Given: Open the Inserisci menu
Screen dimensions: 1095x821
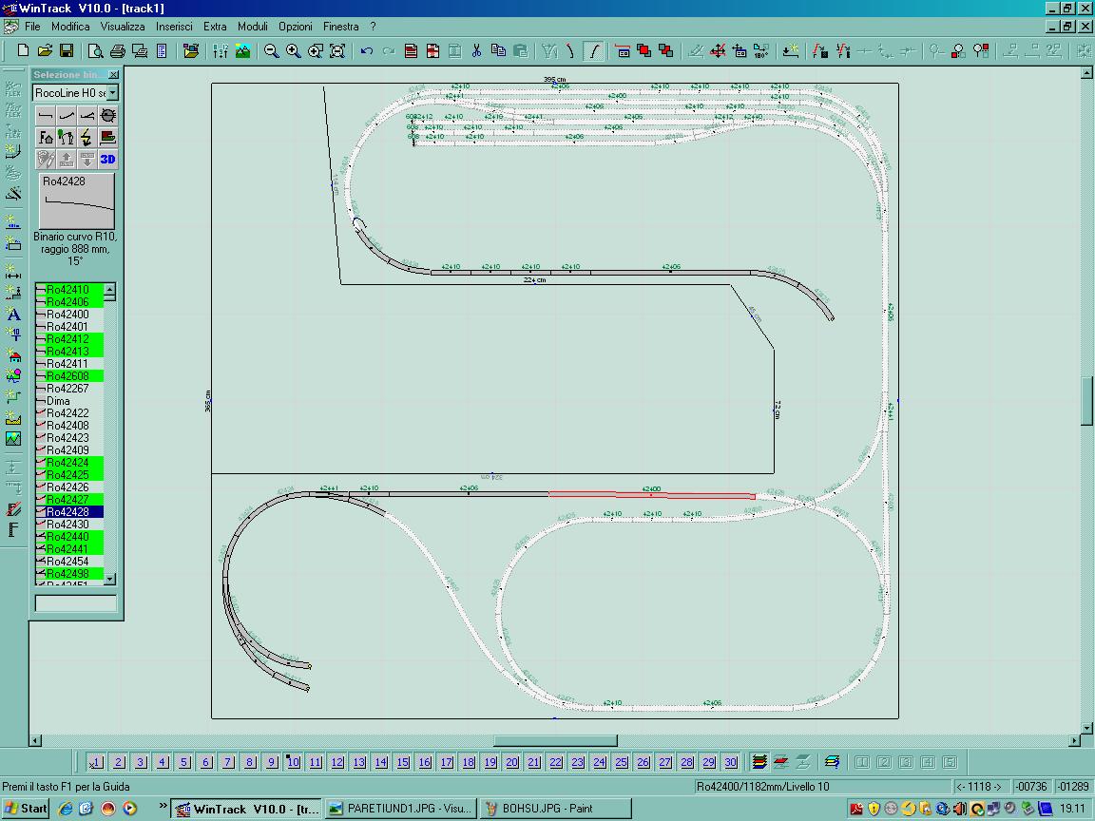Looking at the screenshot, I should point(174,27).
